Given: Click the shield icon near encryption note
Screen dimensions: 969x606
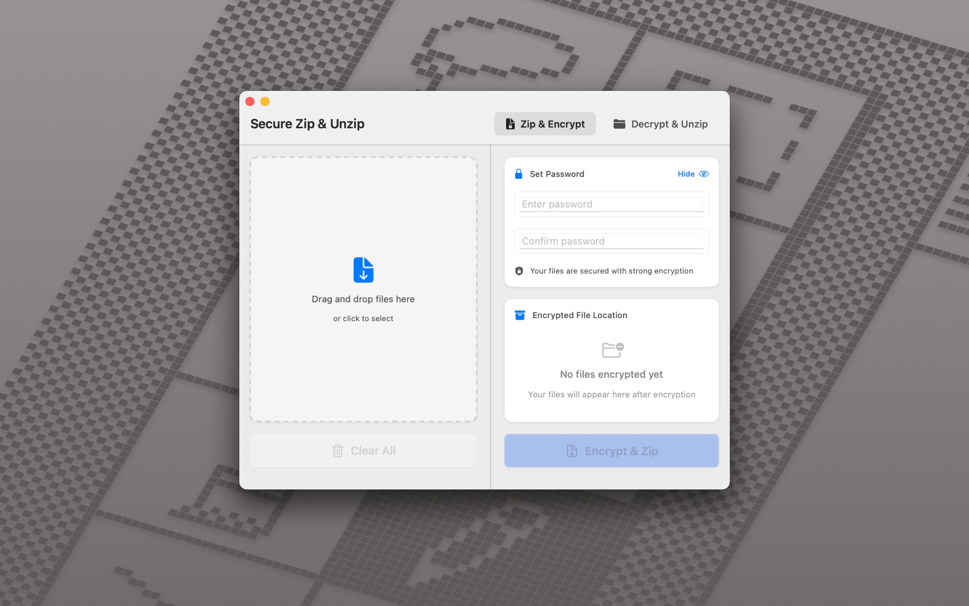Looking at the screenshot, I should pos(519,271).
